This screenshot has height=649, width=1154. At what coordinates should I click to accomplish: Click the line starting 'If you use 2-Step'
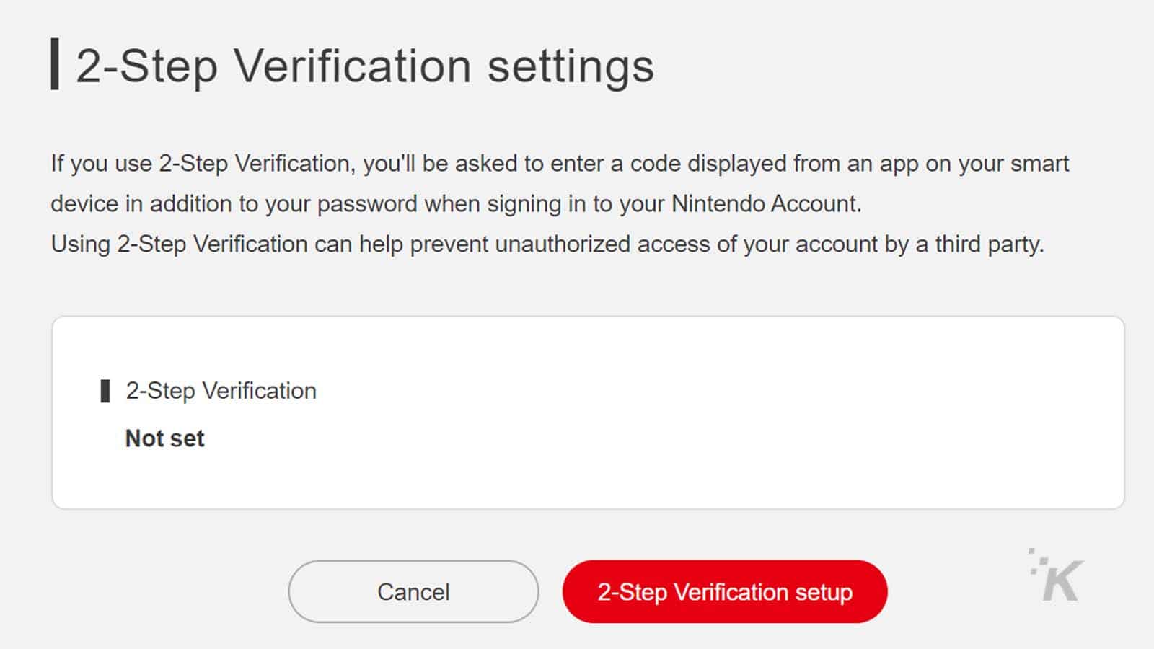coord(560,164)
